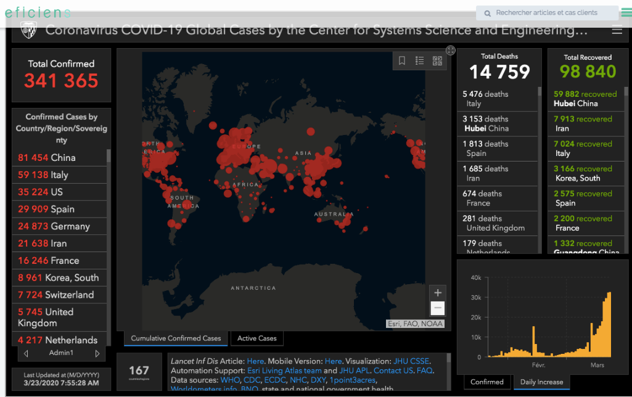Switch chart to the Confirmed tab
Screen dimensions: 632x397
point(486,382)
